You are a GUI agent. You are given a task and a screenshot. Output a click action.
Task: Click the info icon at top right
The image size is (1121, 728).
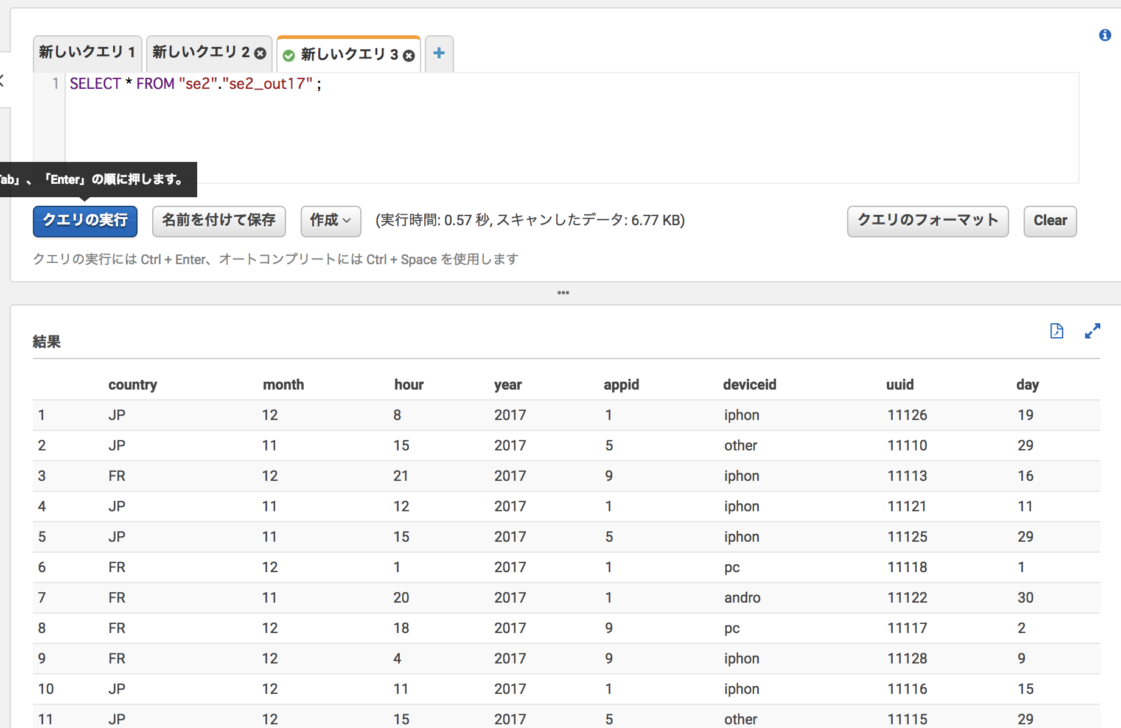pos(1105,36)
